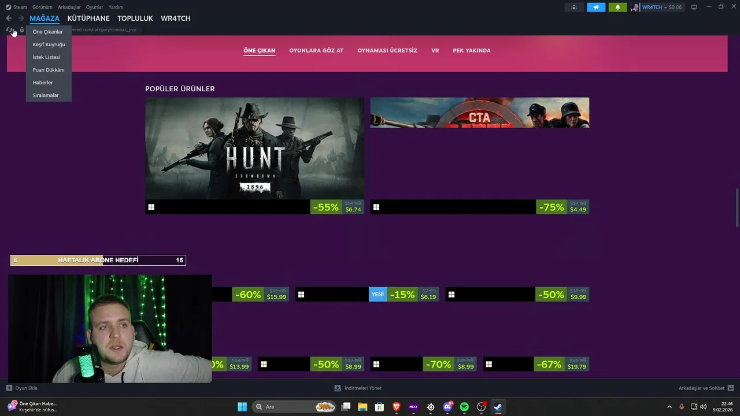Viewport: 740px width, 416px height.
Task: Click the Oyun Ekle link
Action: coord(26,388)
